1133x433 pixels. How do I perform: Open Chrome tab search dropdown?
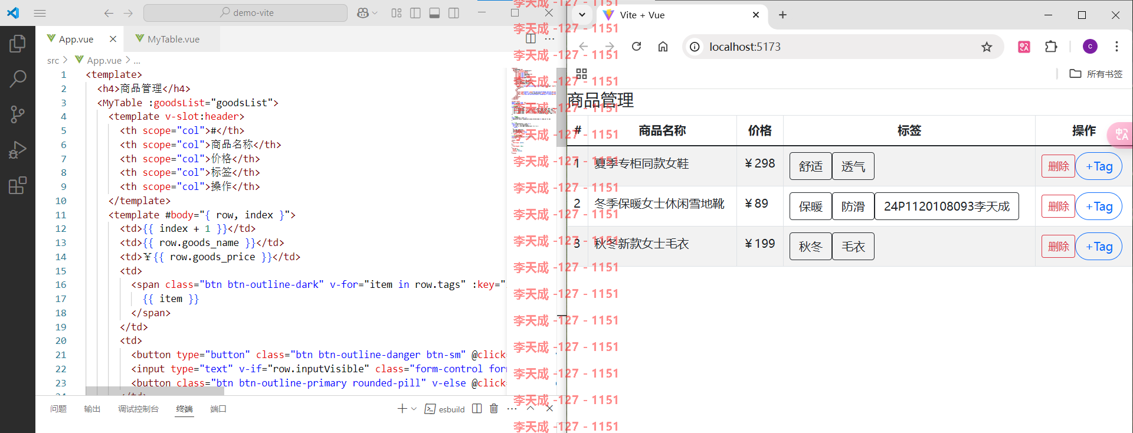point(582,15)
